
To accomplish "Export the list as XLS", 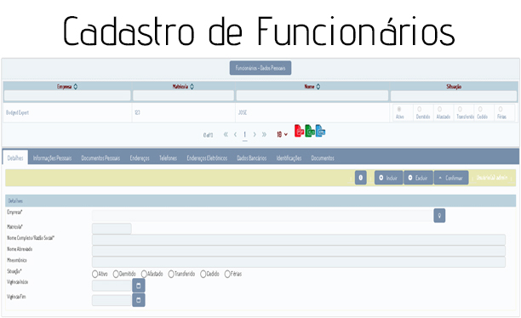I will tap(310, 131).
